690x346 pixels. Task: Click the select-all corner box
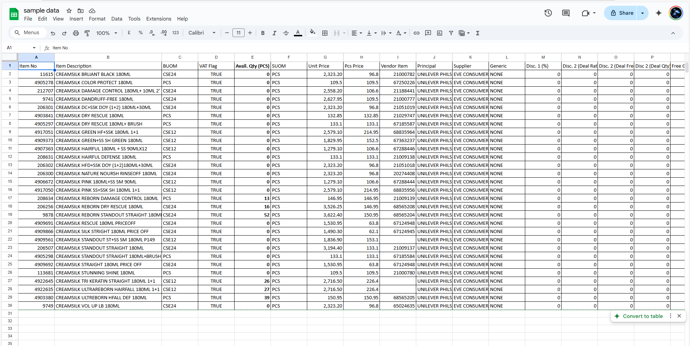coord(10,57)
